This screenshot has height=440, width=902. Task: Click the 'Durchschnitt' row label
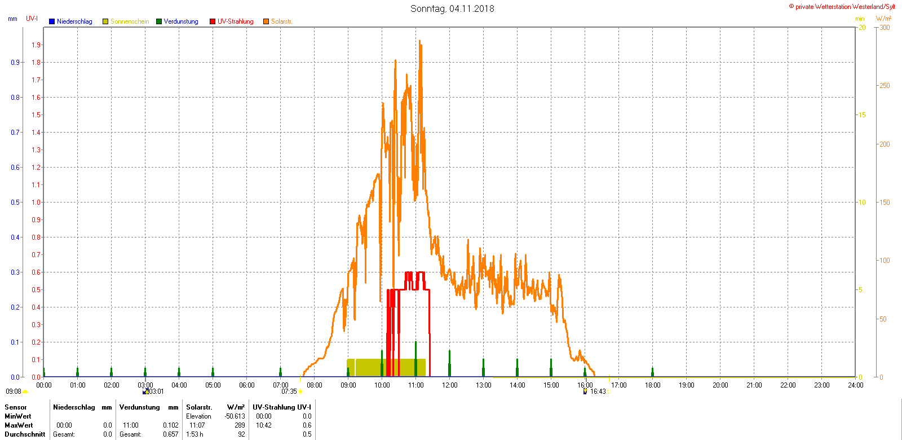pos(25,434)
